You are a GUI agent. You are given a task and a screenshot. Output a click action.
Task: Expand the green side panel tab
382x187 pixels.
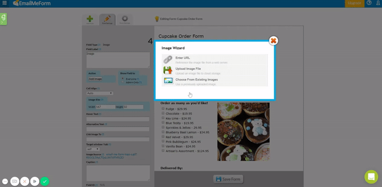click(x=3, y=19)
